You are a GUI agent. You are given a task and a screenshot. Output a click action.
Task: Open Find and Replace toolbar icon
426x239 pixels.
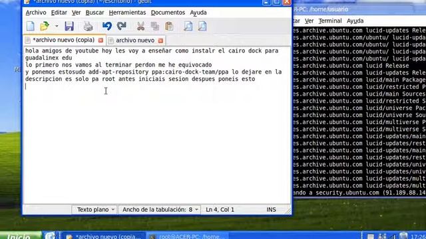coord(202,27)
